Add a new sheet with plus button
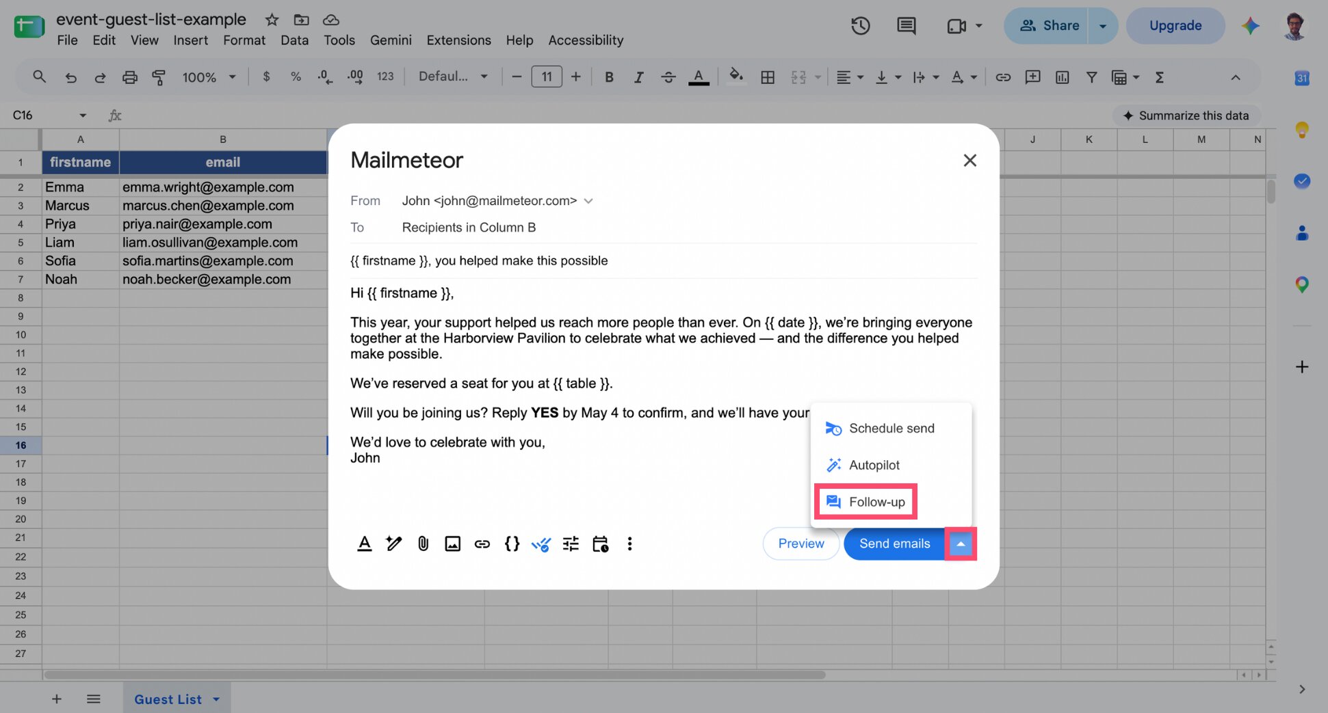The width and height of the screenshot is (1328, 713). tap(57, 699)
